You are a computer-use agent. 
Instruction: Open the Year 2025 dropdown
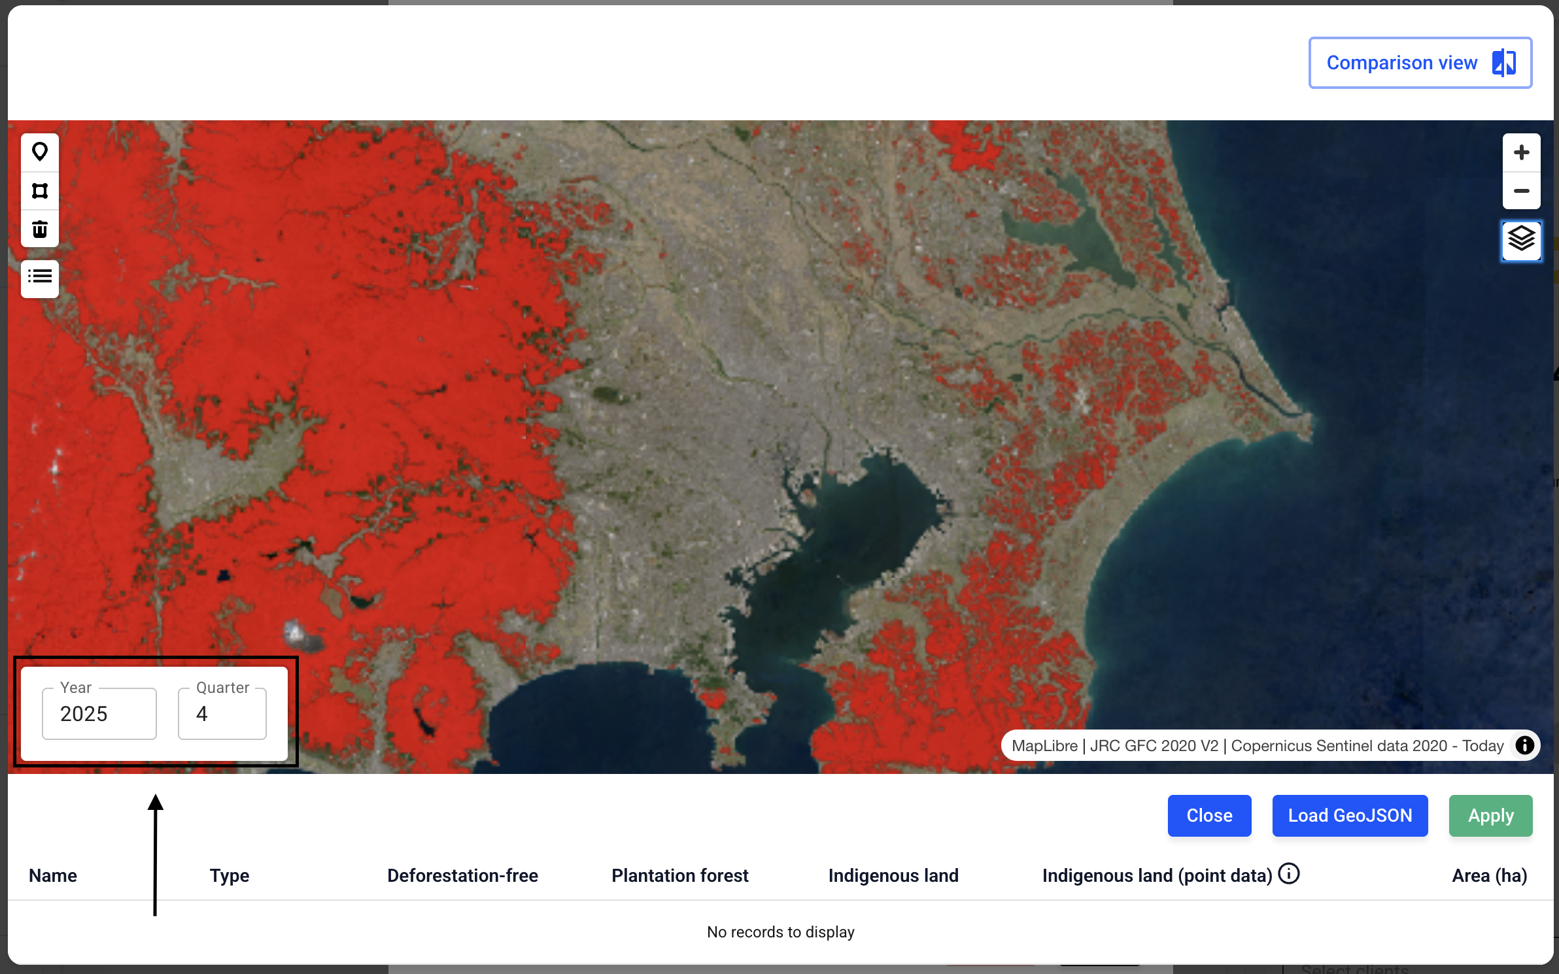pyautogui.click(x=99, y=714)
